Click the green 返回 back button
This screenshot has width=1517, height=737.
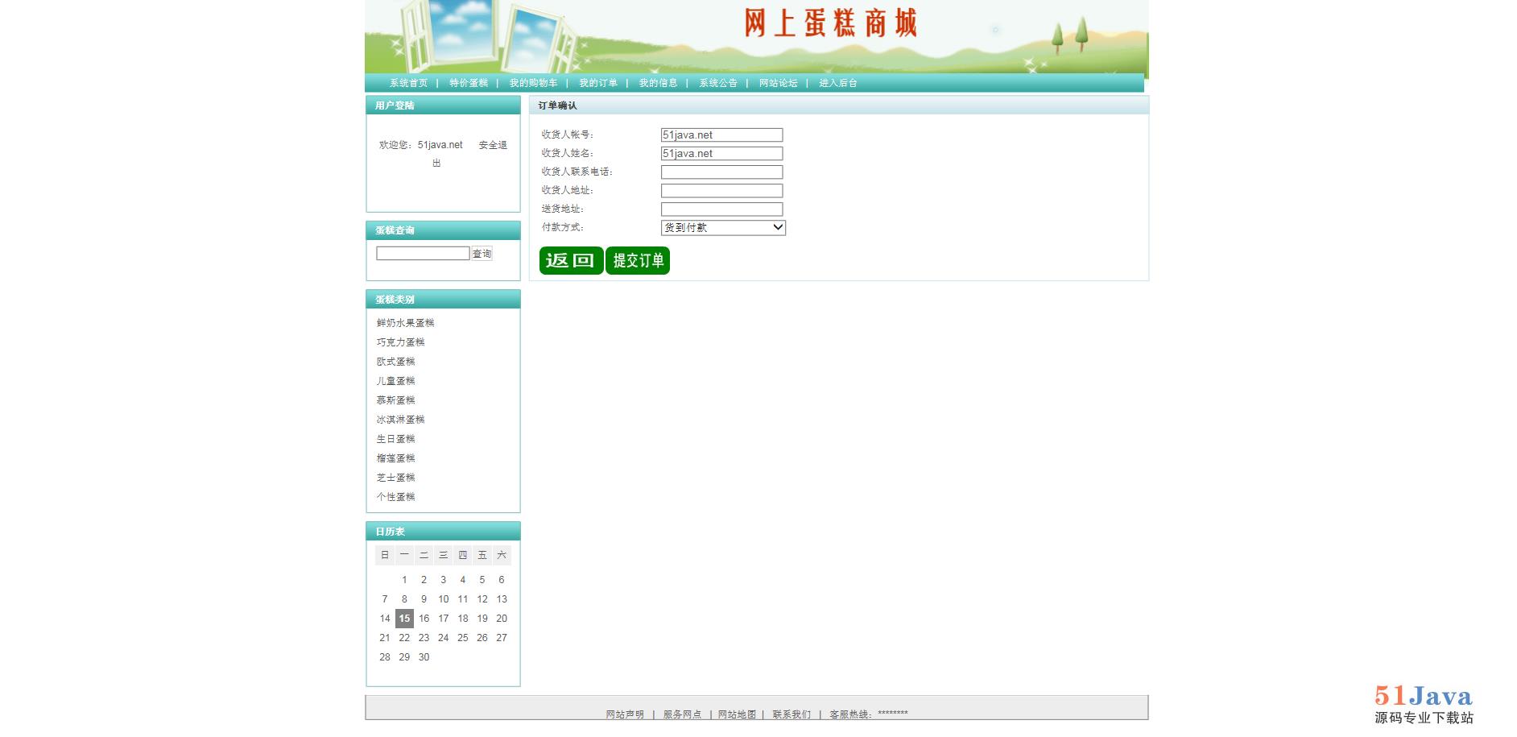(571, 260)
